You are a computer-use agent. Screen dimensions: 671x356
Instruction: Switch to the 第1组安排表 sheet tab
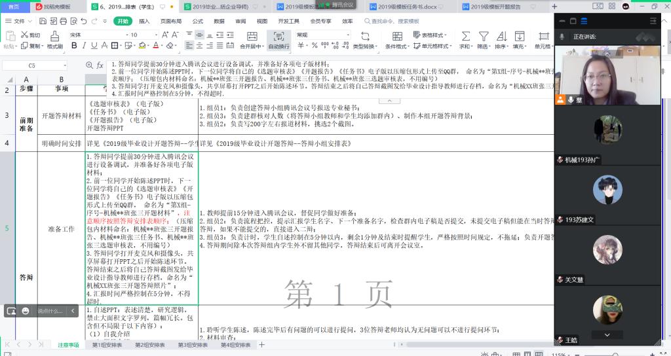point(107,345)
